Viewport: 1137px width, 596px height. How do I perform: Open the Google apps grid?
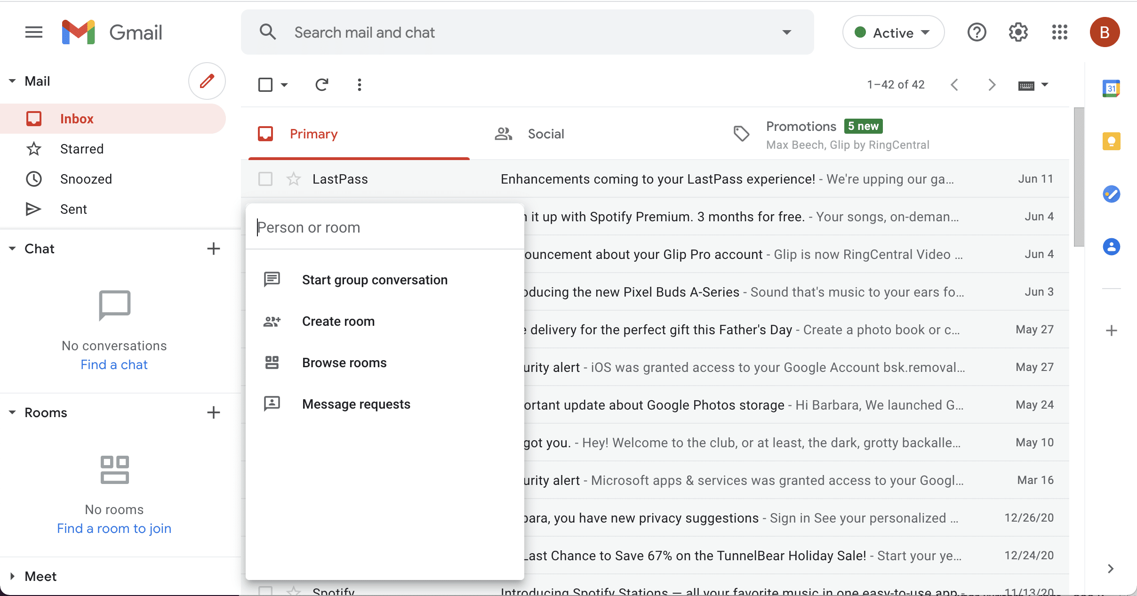pos(1059,32)
